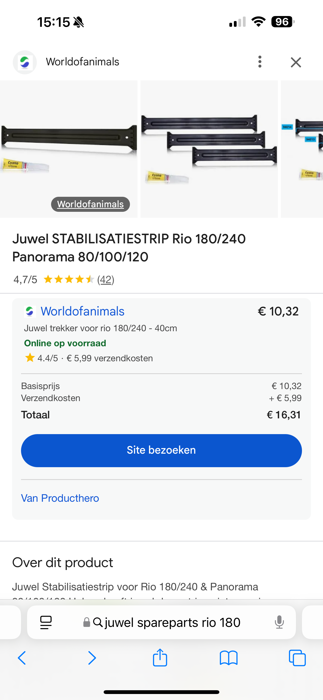Tap the Worldofanimals logo in header
Image resolution: width=323 pixels, height=700 pixels.
coord(25,62)
